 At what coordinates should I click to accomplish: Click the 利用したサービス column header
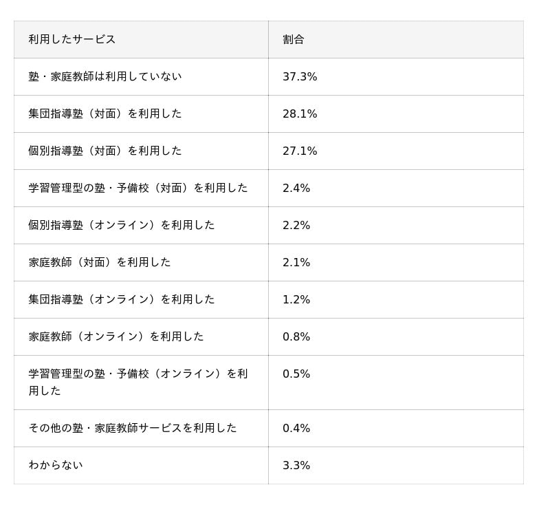[72, 39]
